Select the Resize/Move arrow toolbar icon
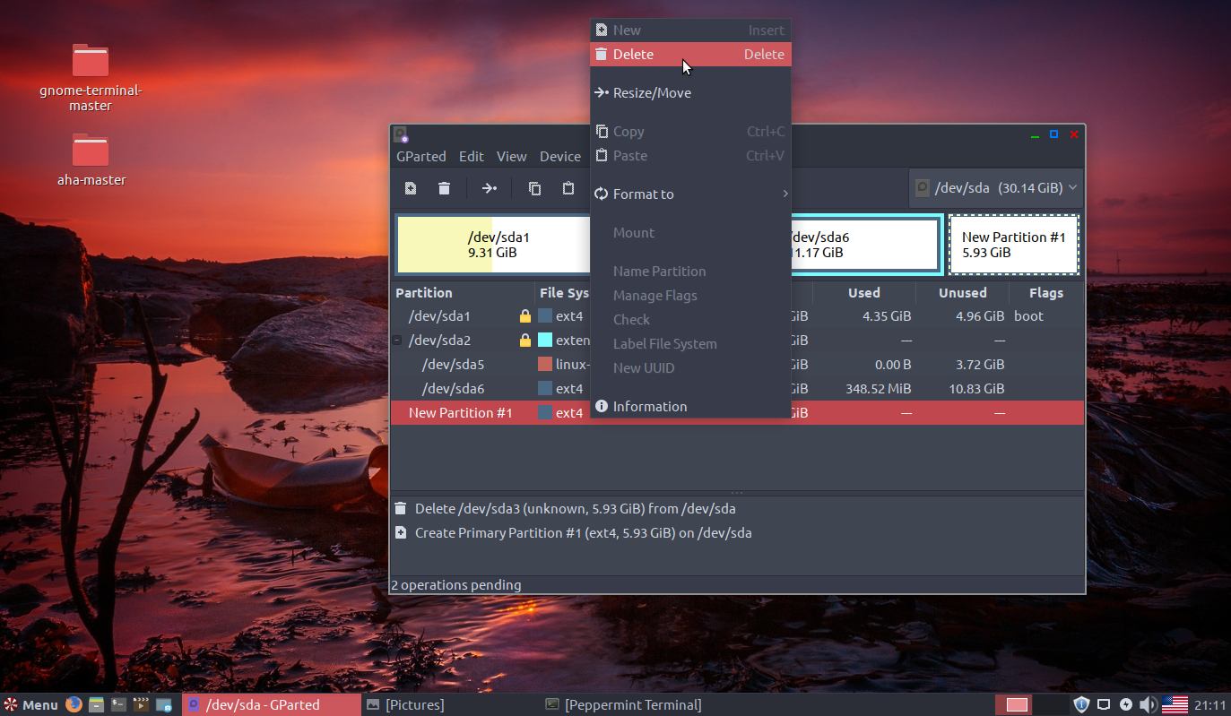This screenshot has width=1231, height=716. click(x=490, y=188)
